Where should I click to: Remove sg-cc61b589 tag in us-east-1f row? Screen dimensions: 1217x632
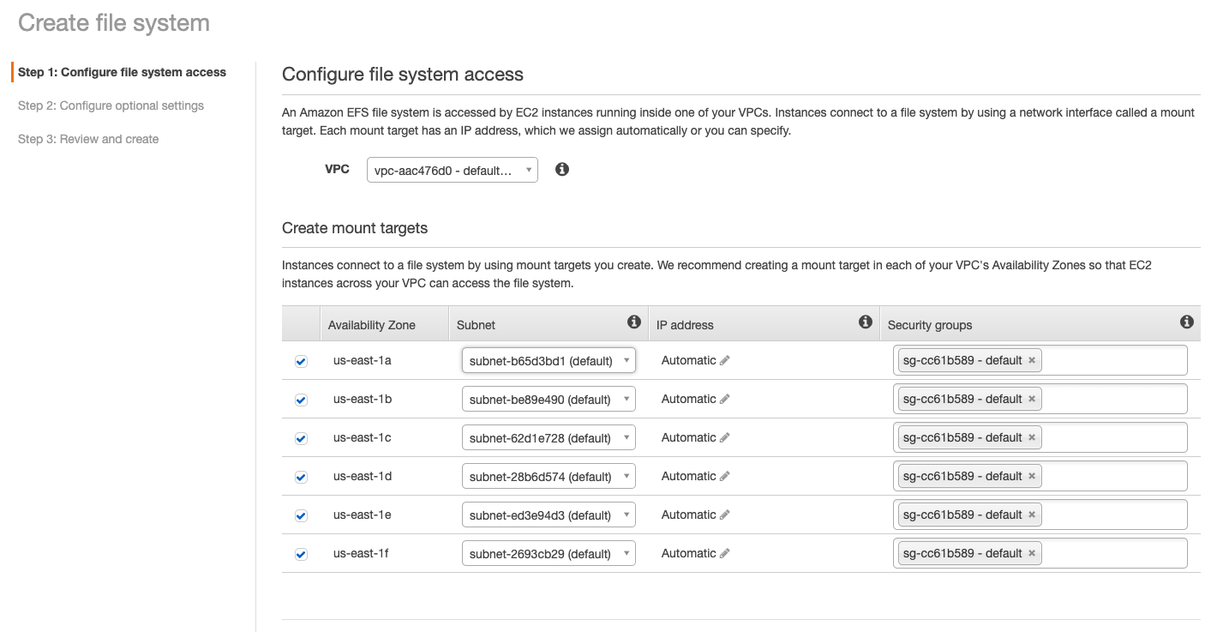point(1032,553)
